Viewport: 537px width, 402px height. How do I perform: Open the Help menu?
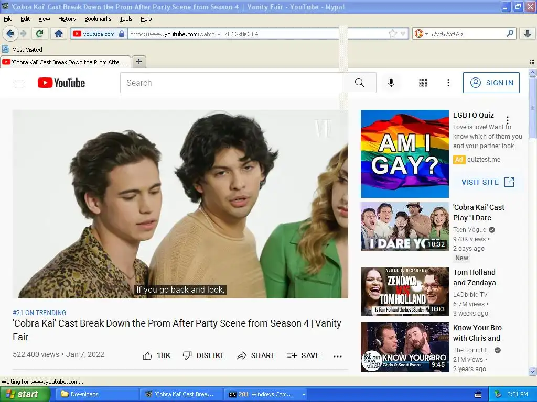pos(146,19)
